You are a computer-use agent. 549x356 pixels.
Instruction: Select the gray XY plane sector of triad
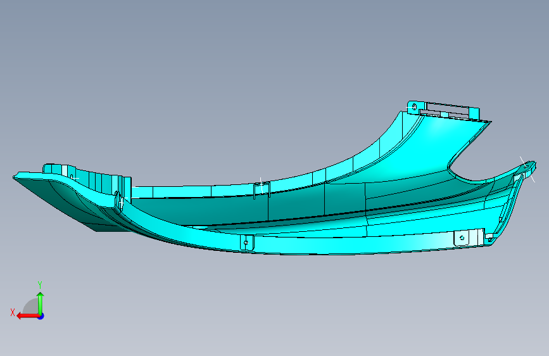click(31, 306)
